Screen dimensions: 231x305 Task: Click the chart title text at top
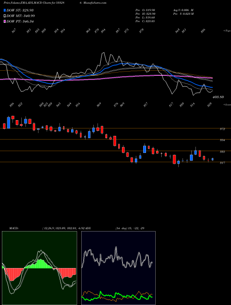point(34,3)
